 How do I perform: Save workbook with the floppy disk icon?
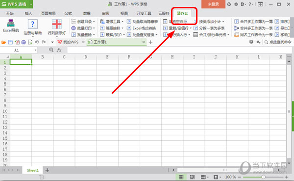(10, 42)
